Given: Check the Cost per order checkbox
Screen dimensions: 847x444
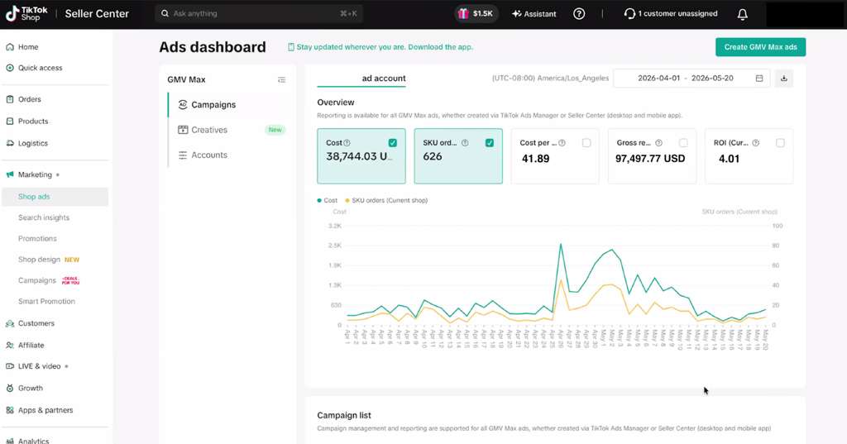Looking at the screenshot, I should pyautogui.click(x=586, y=142).
